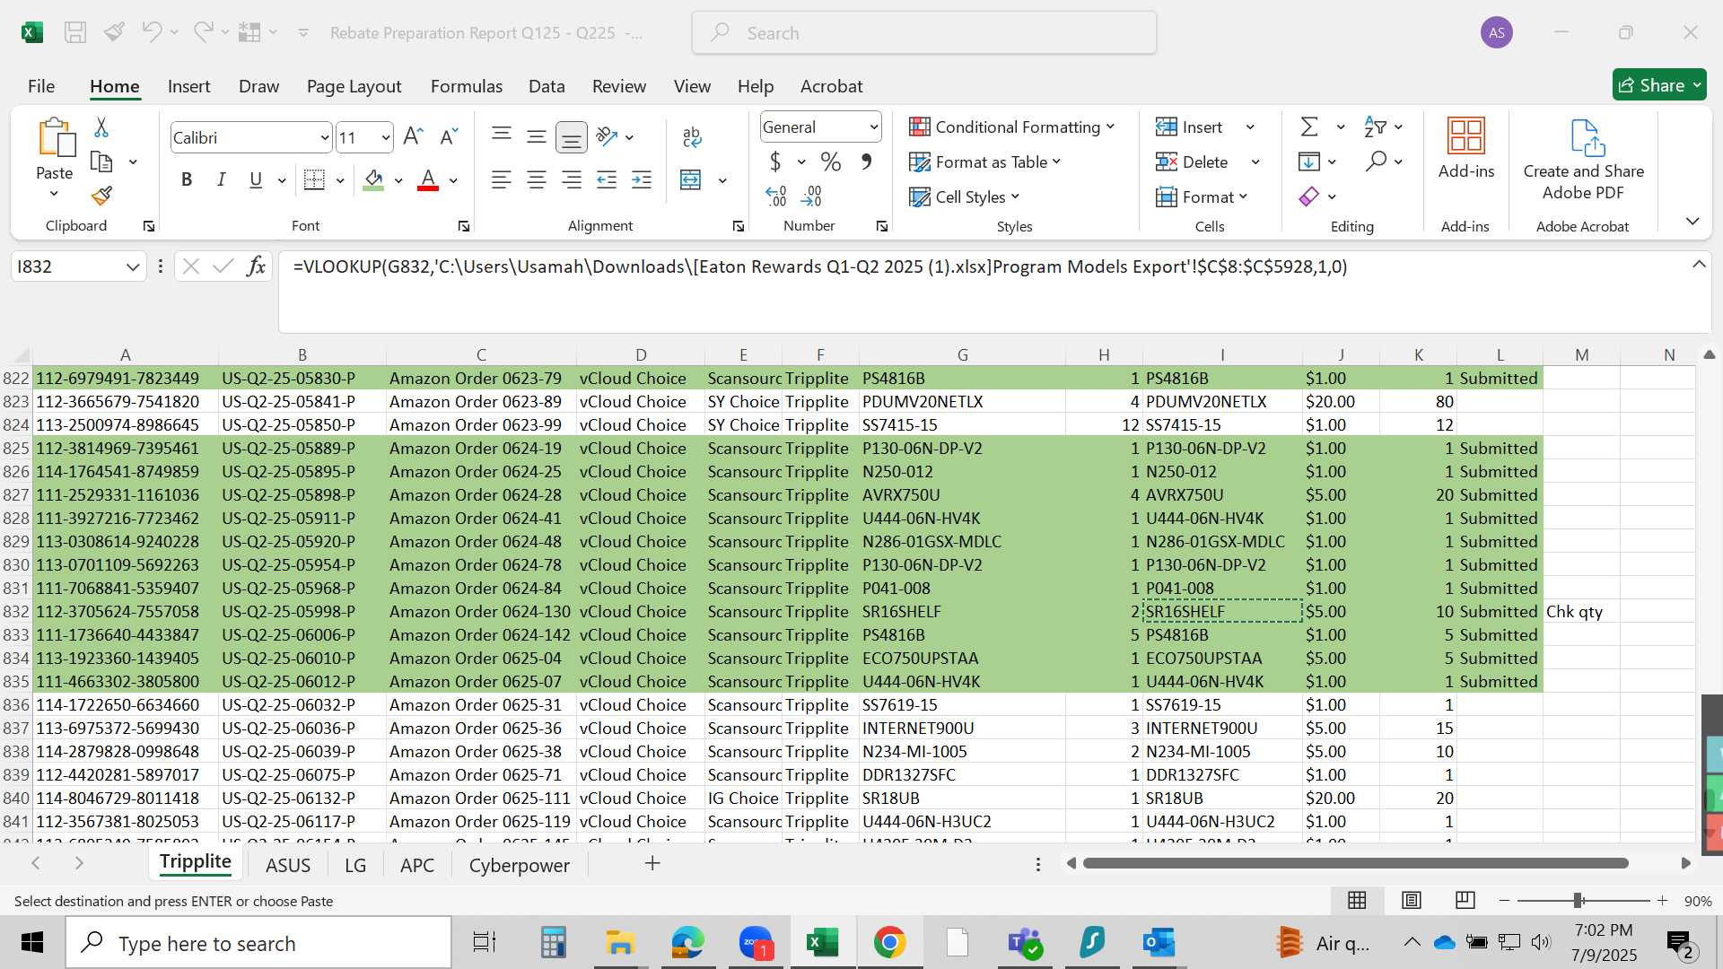Open the File menu

coord(41,86)
